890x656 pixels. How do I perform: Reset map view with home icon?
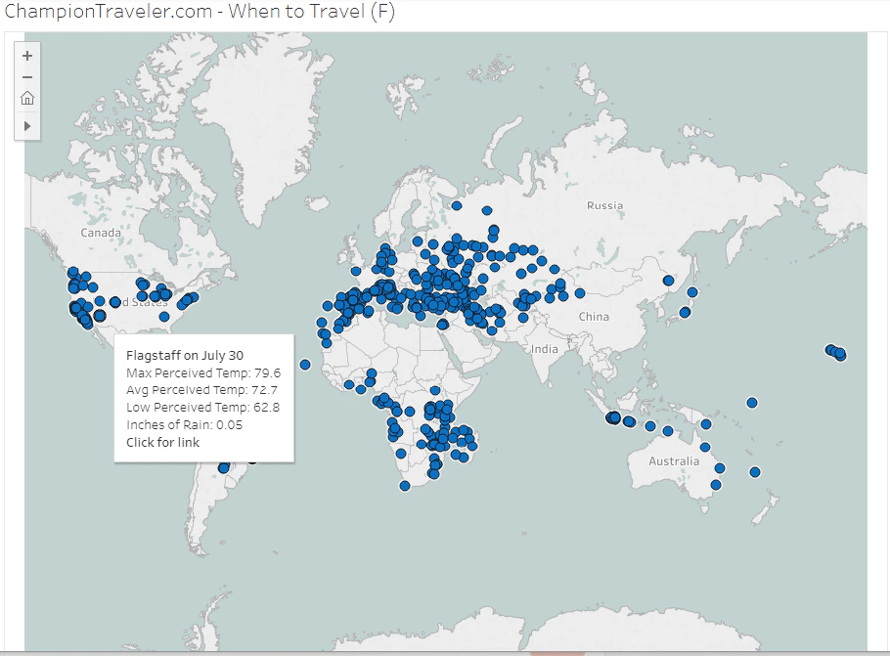tap(27, 98)
